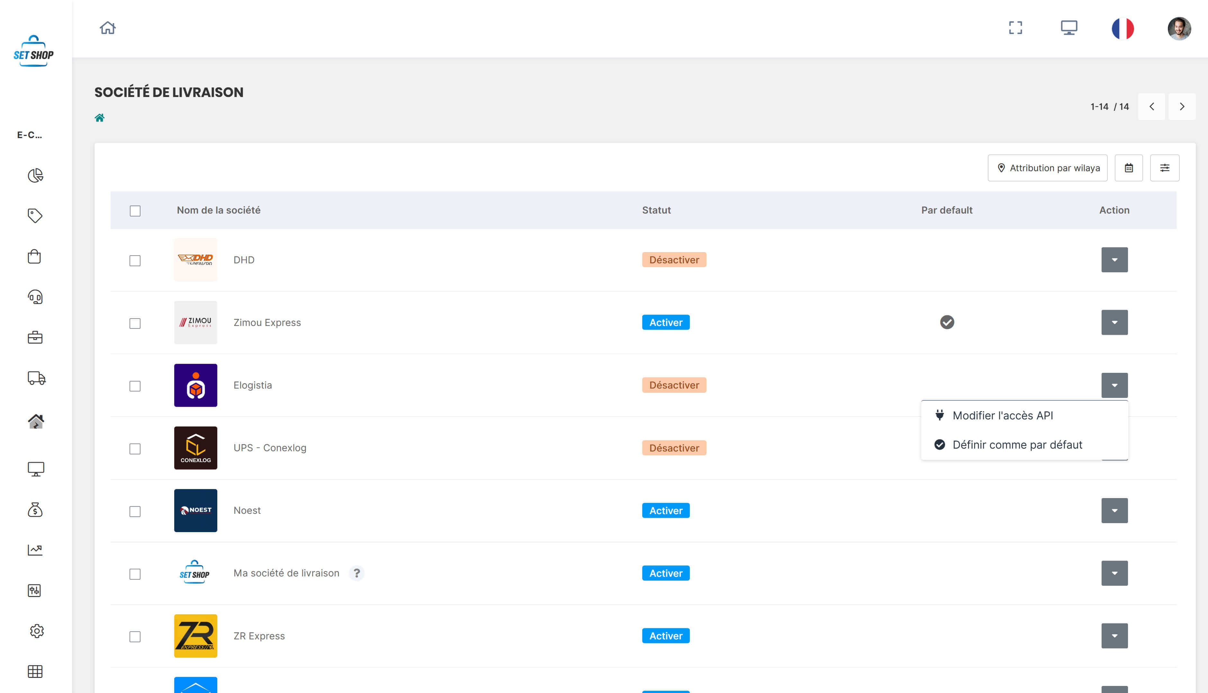This screenshot has height=693, width=1208.
Task: Go to next page with the right arrow
Action: (1182, 106)
